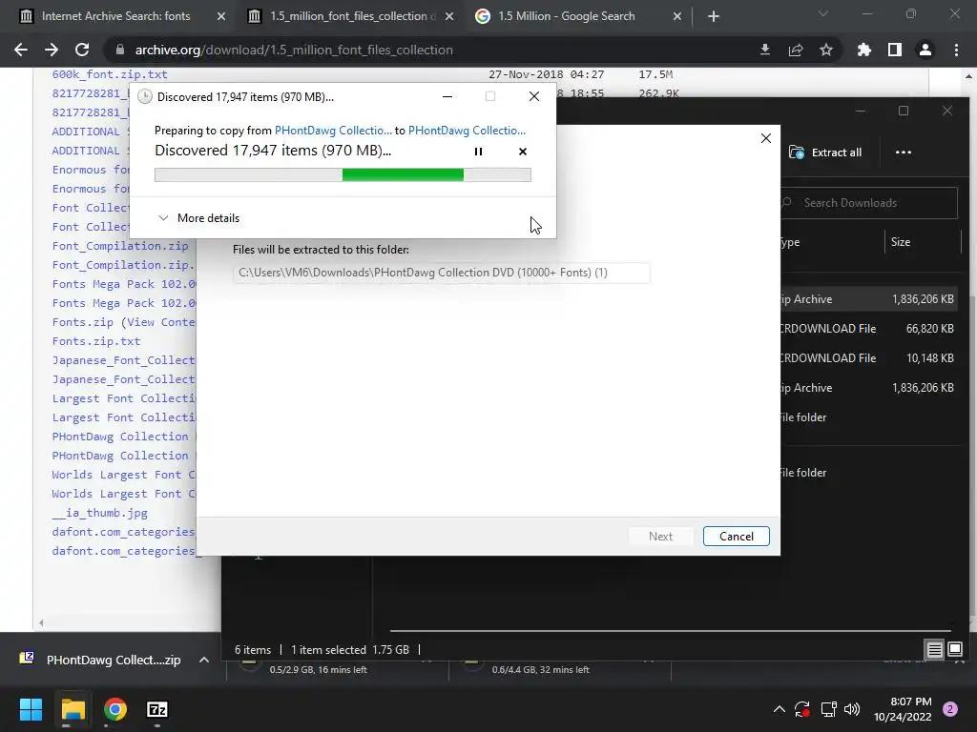The height and width of the screenshot is (732, 977).
Task: Pause the file copy operation
Action: (478, 152)
